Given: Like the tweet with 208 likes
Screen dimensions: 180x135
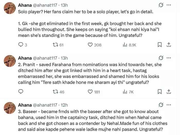Looking at the screenshot, I should click(90, 45).
